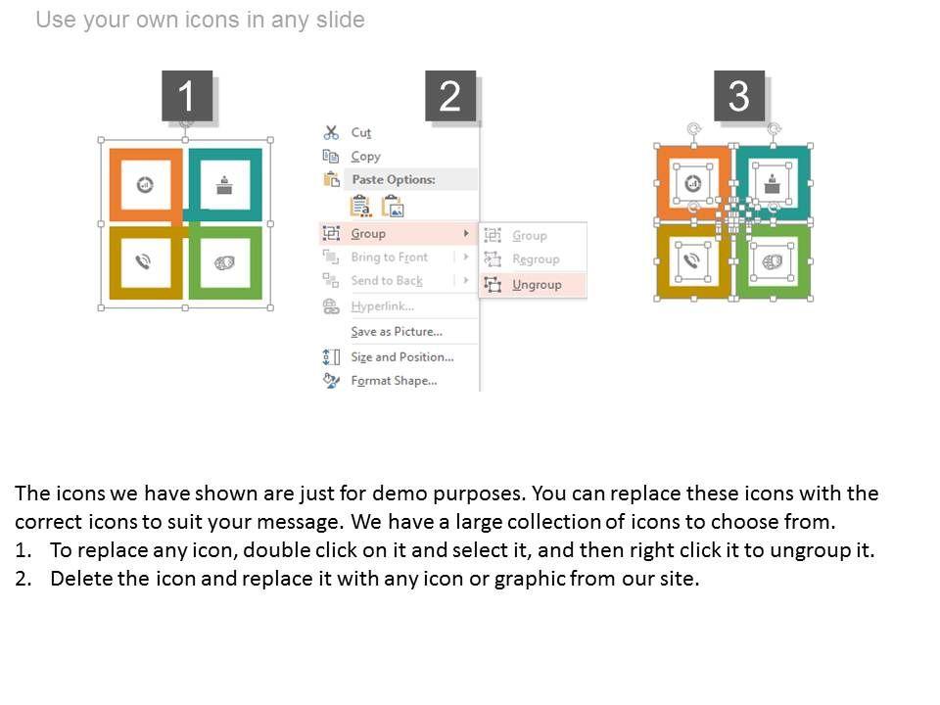940x705 pixels.
Task: Select the phone icon in gold square, graphic 1
Action: [x=143, y=262]
